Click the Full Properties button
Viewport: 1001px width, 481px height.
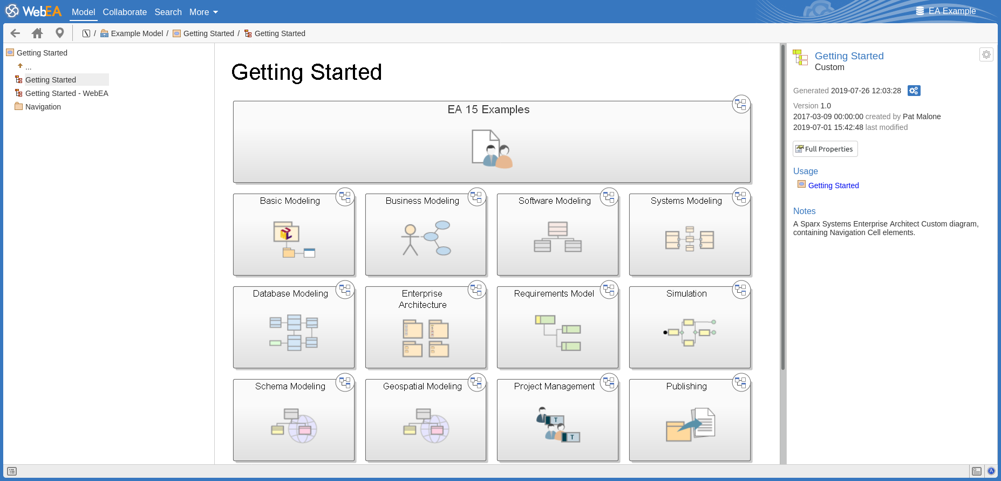click(x=825, y=149)
